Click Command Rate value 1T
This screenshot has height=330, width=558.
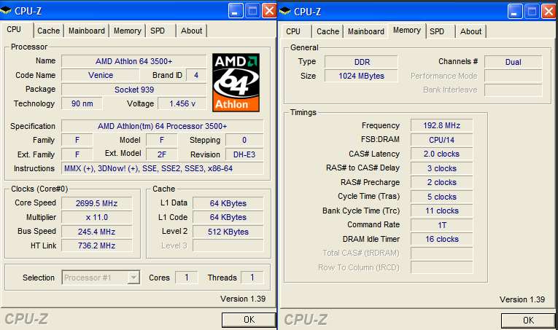pos(441,225)
